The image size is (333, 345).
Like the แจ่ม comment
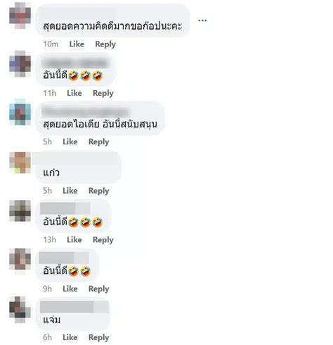[x=70, y=337]
